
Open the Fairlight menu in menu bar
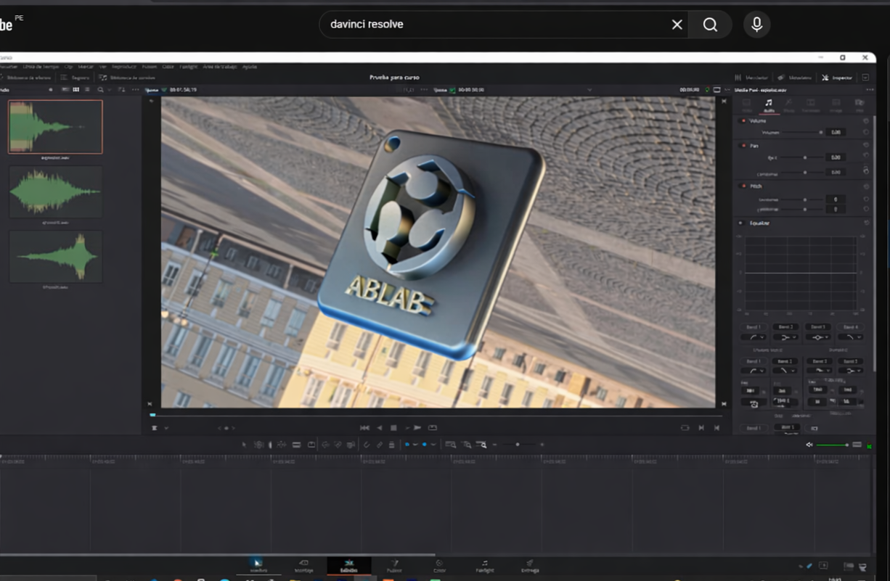tap(188, 66)
